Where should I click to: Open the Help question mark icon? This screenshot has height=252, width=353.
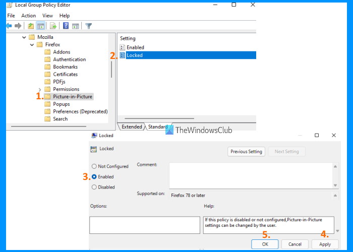pos(66,26)
